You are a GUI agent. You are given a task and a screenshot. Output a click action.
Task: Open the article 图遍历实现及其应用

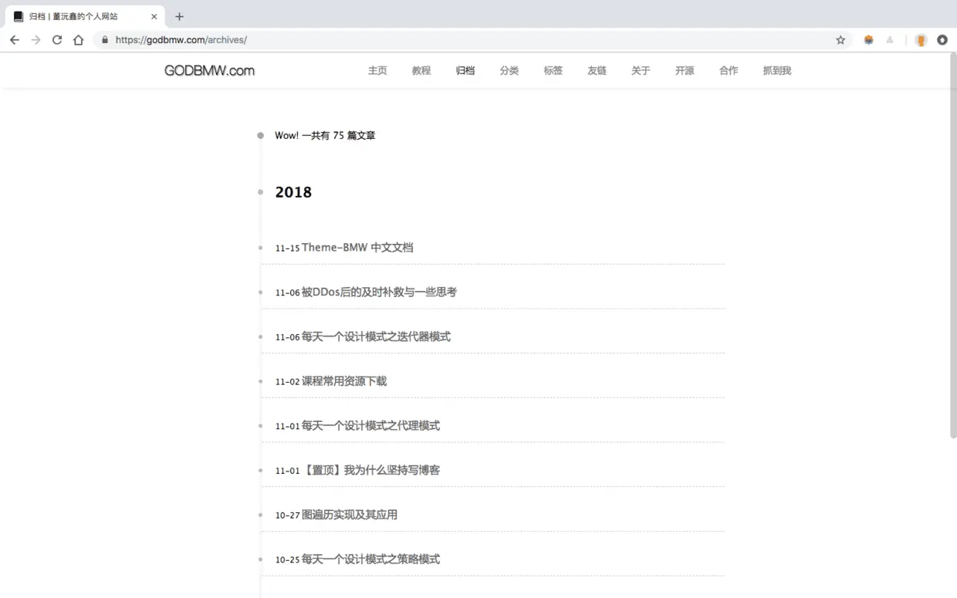(x=350, y=515)
